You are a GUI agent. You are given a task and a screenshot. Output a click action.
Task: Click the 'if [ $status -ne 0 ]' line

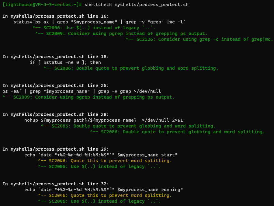coord(65,62)
